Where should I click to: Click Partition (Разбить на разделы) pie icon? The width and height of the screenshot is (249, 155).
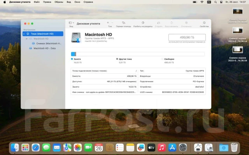(x=143, y=22)
